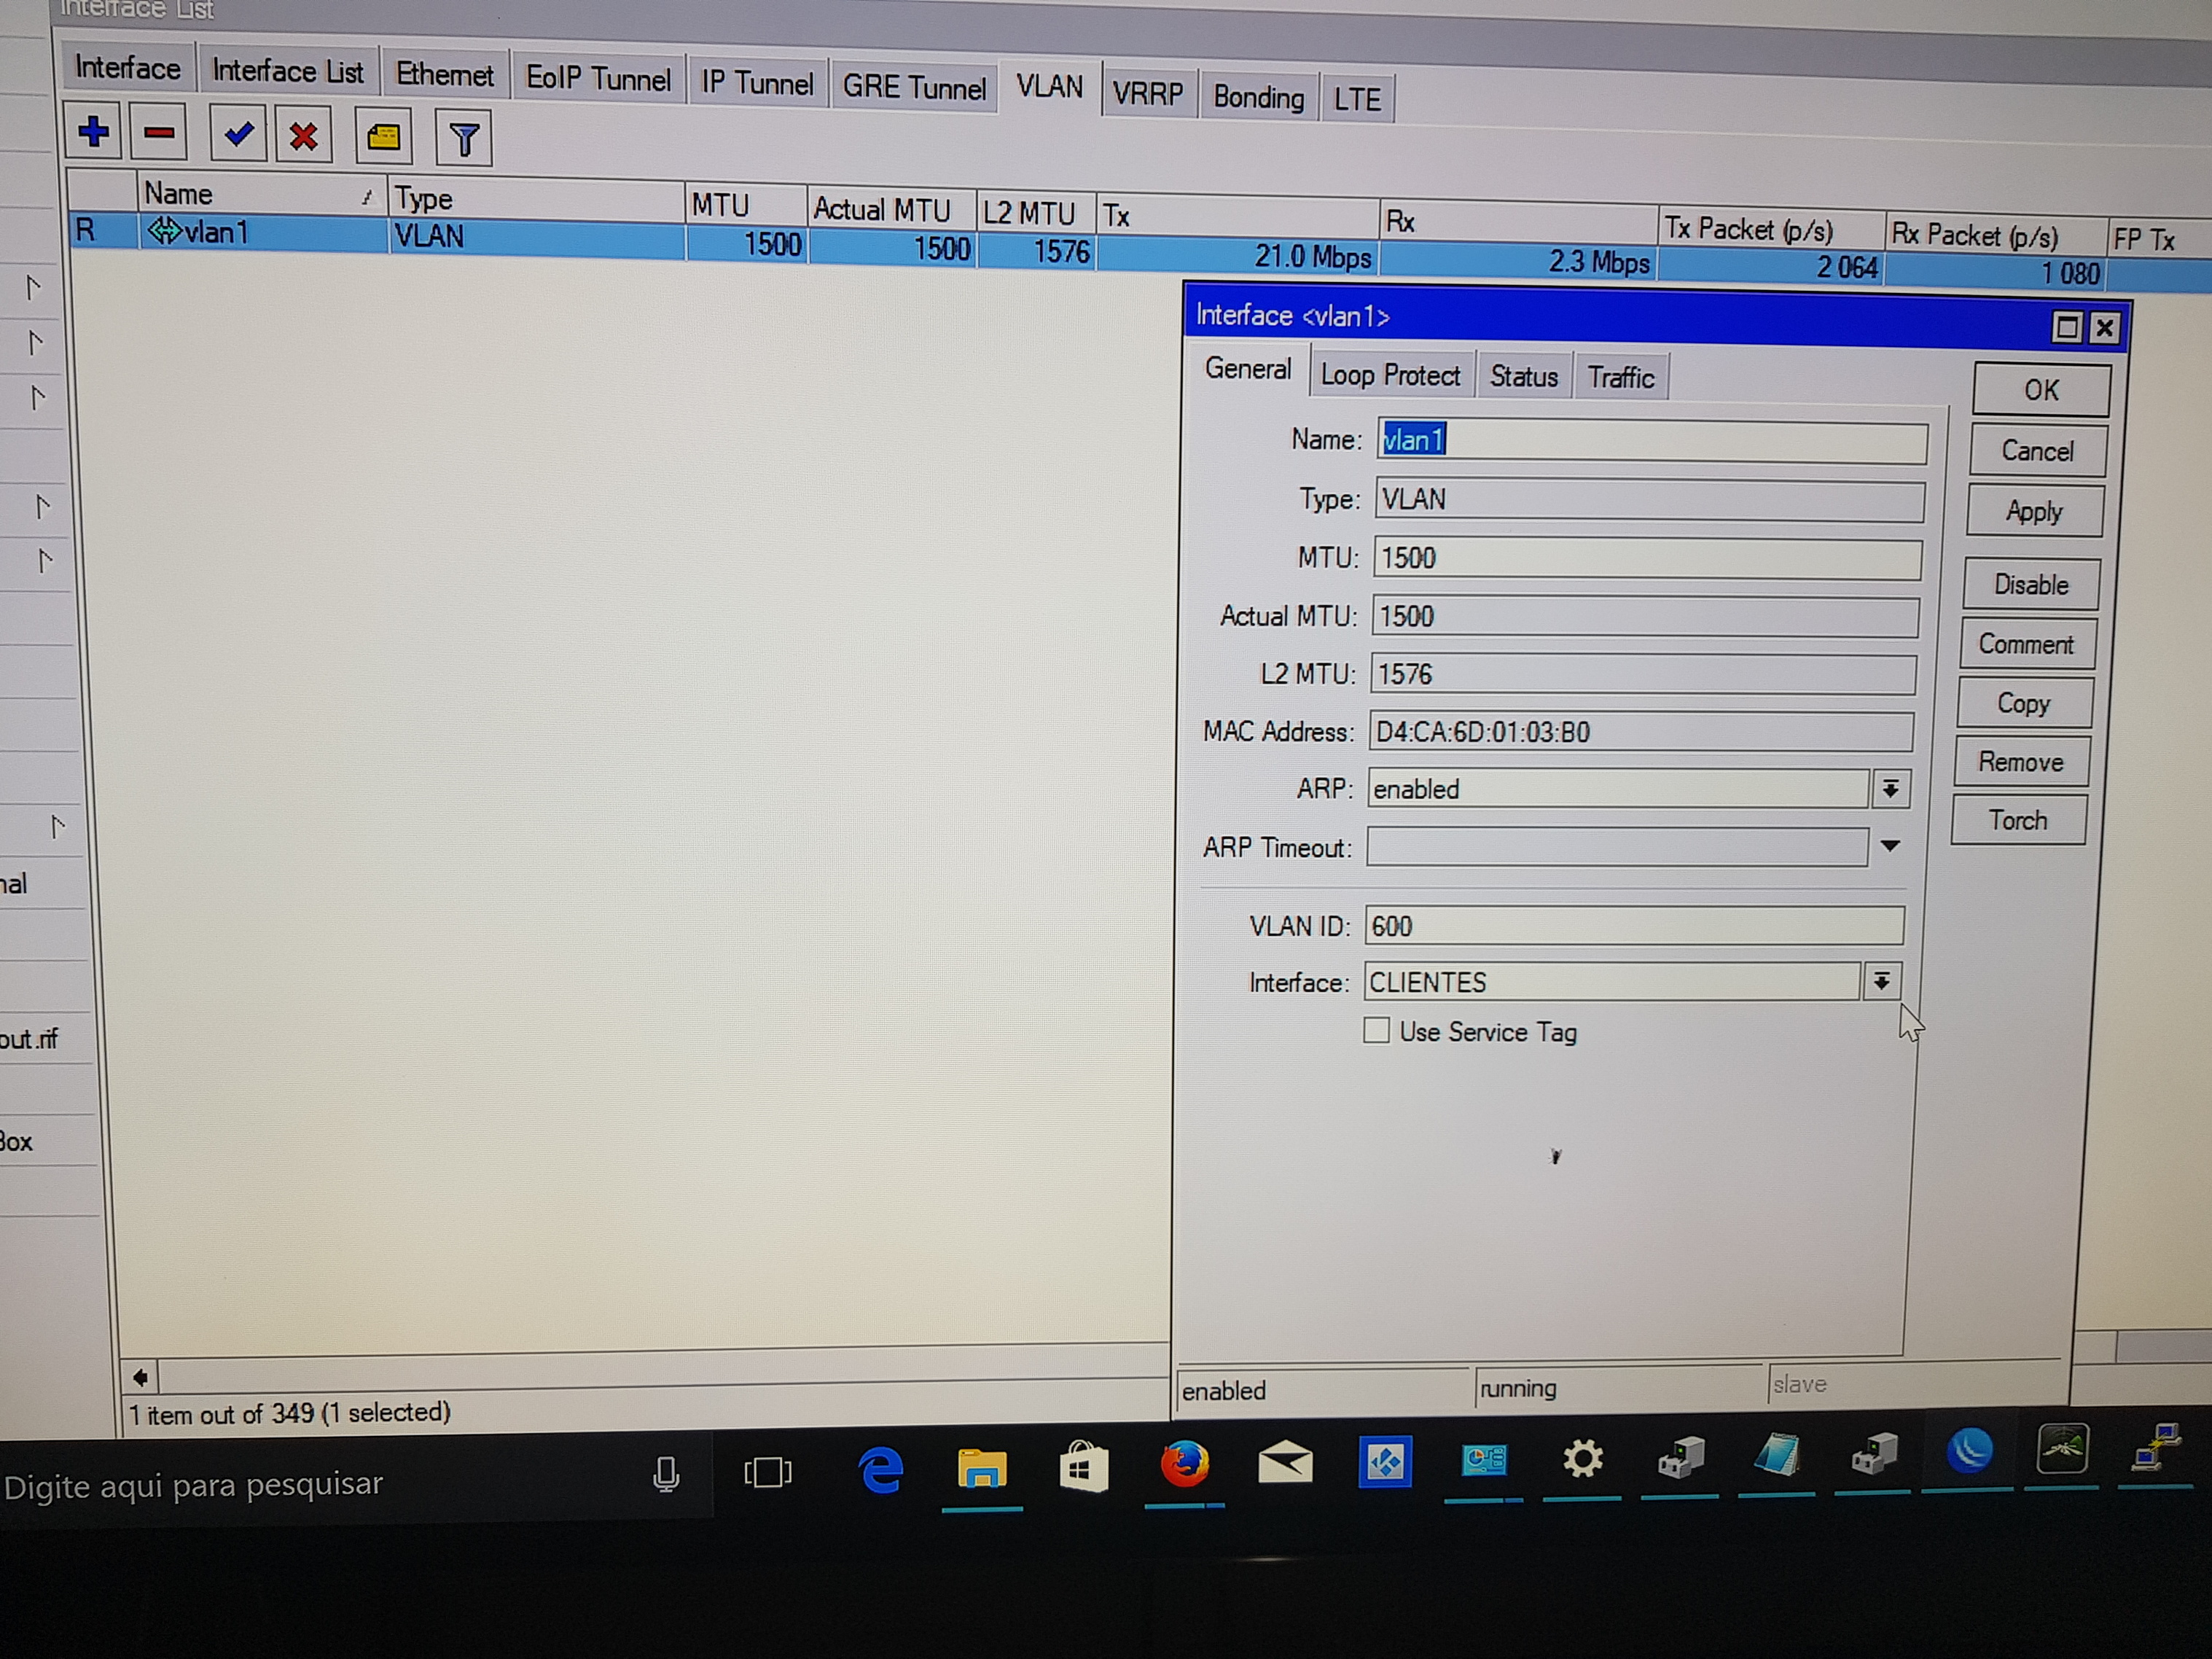
Task: Enable the Use Service Tag checkbox
Action: (1376, 1030)
